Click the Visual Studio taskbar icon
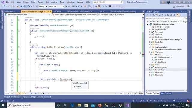 point(127,105)
